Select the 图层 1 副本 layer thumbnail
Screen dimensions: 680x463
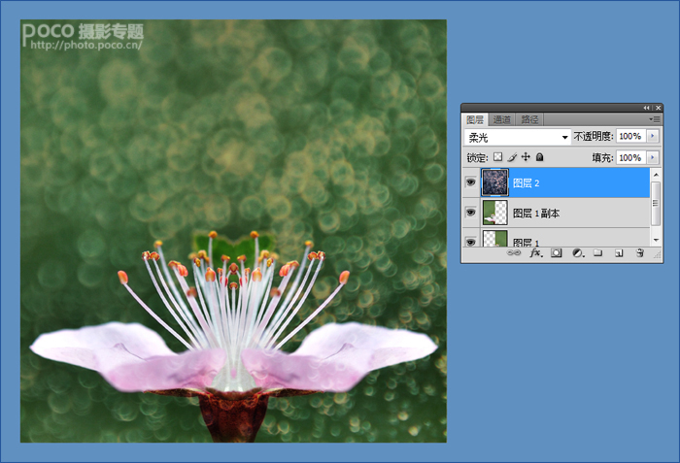point(494,213)
